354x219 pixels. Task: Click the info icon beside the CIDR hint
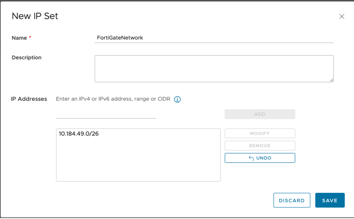(x=178, y=99)
